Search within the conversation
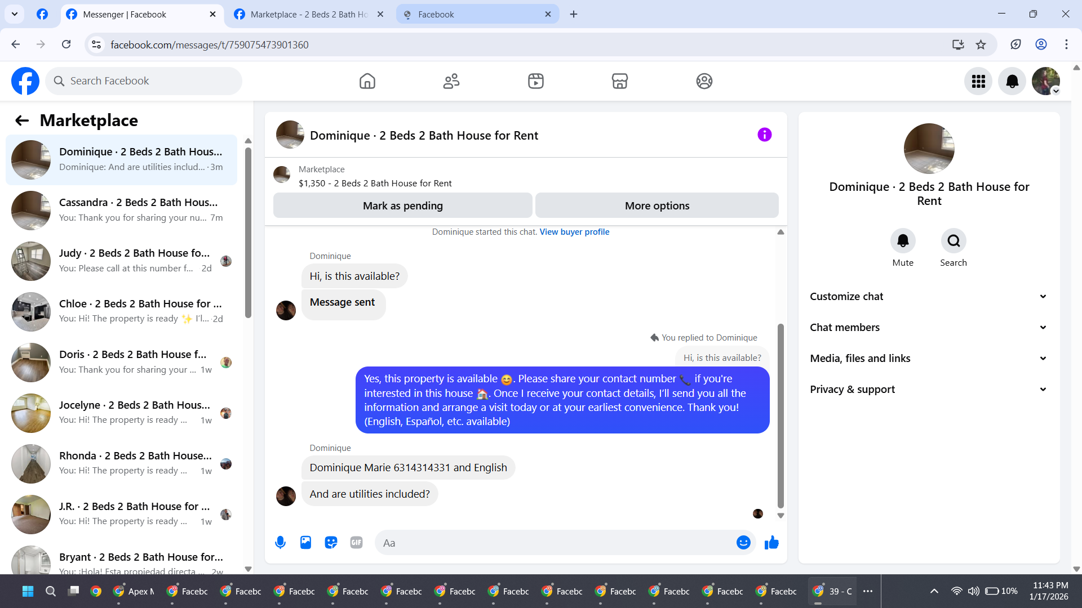Image resolution: width=1082 pixels, height=608 pixels. coord(954,241)
